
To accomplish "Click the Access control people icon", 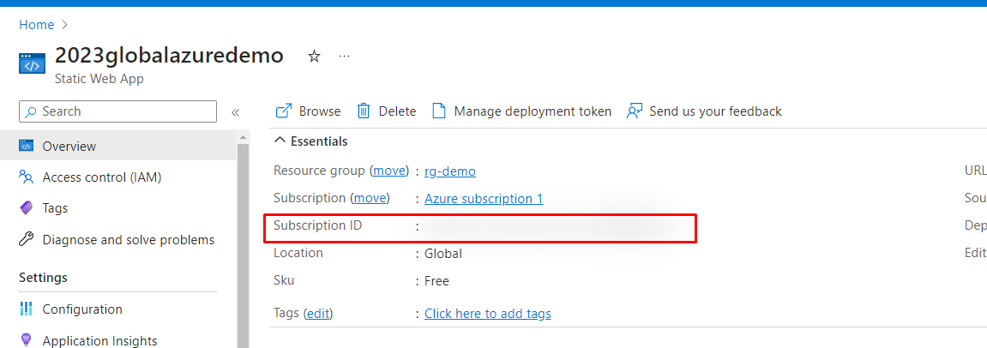I will [x=26, y=177].
